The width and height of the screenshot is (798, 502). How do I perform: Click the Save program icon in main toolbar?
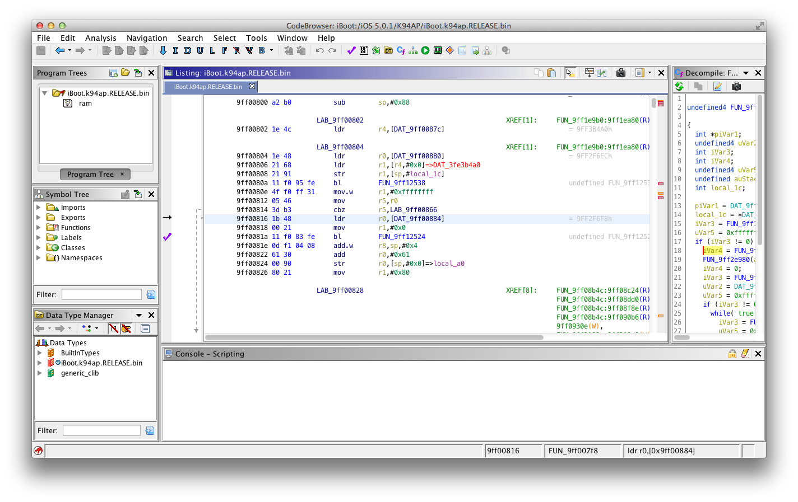click(41, 50)
